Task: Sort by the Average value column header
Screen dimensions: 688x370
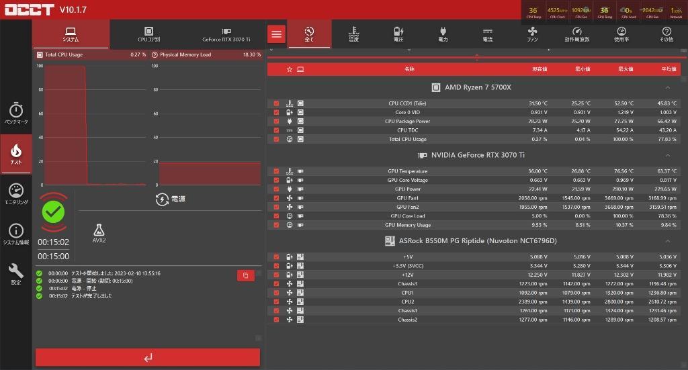Action: (x=669, y=69)
